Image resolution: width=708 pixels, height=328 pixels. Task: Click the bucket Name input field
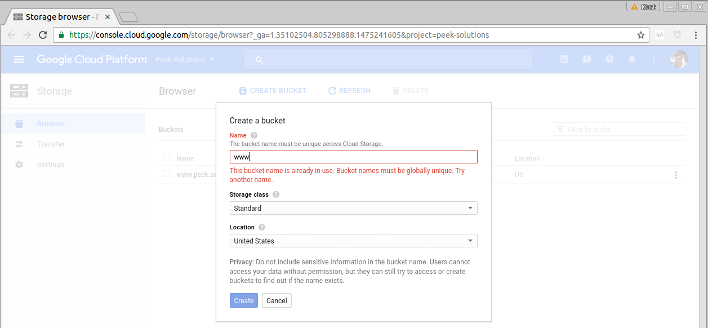pos(354,157)
